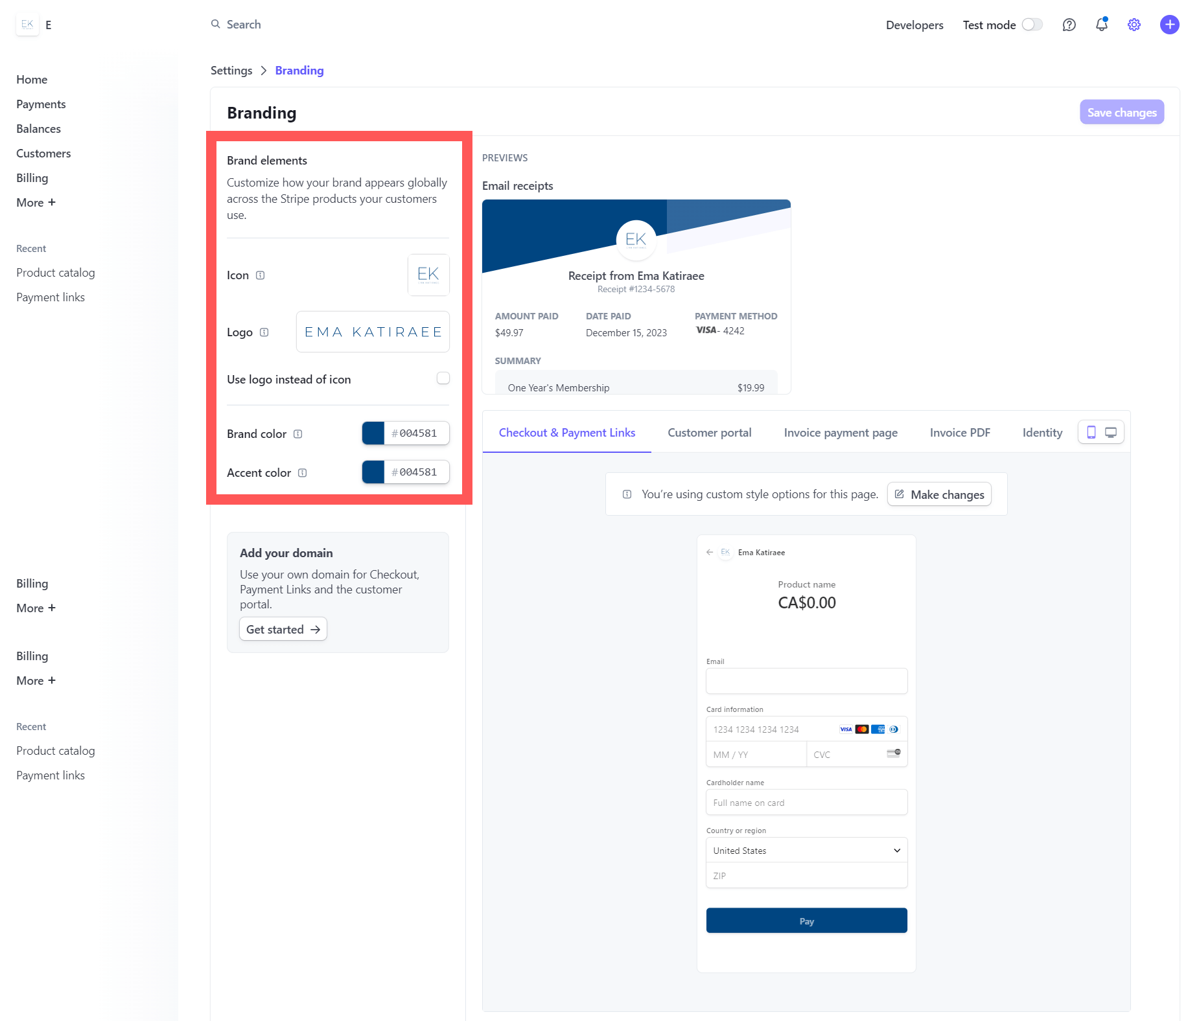Screen dimensions: 1199x1021
Task: Enable 'Use logo instead of icon'
Action: click(443, 378)
